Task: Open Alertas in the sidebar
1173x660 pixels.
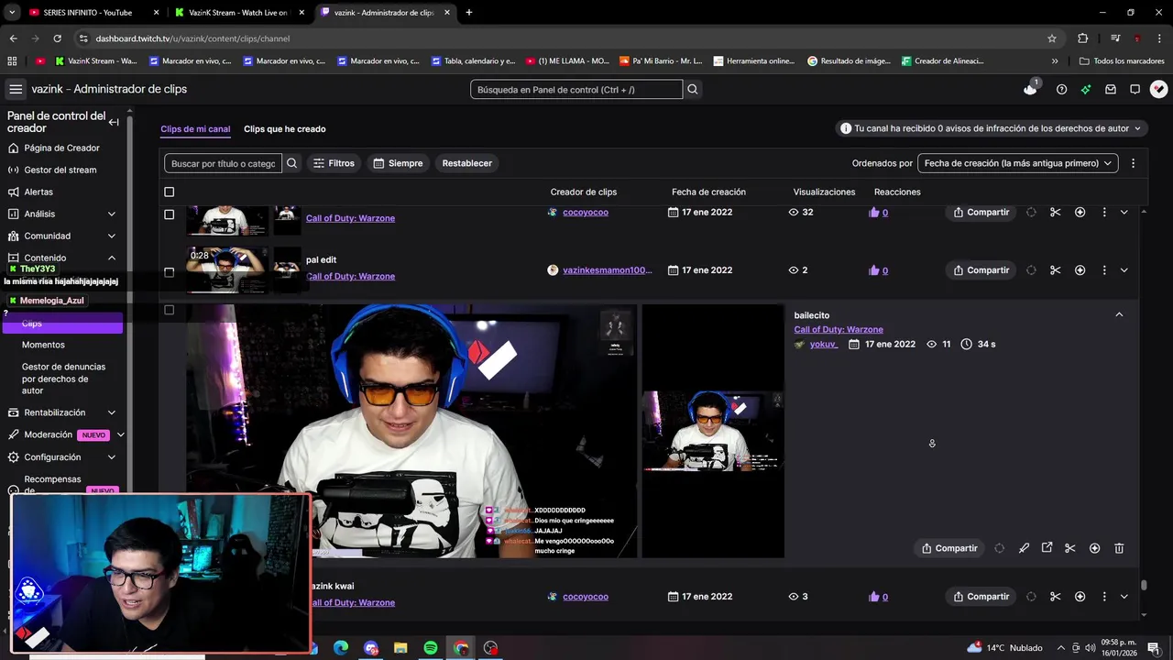Action: [x=38, y=192]
